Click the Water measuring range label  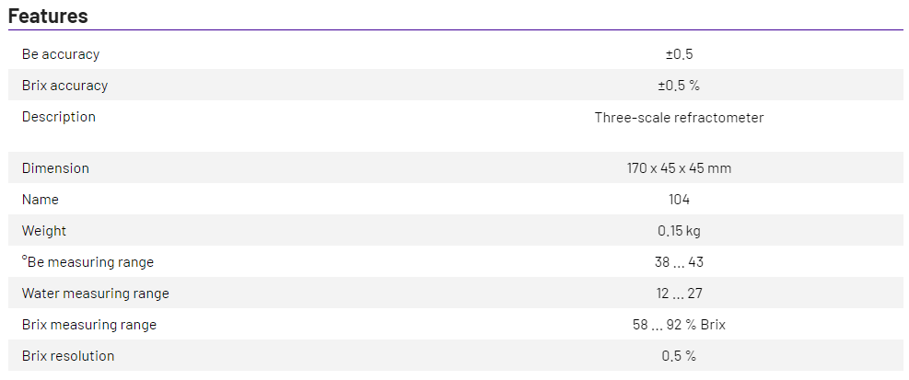(96, 294)
